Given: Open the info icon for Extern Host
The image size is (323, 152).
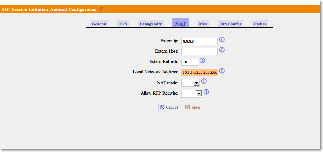Looking at the screenshot, I should click(x=222, y=50).
